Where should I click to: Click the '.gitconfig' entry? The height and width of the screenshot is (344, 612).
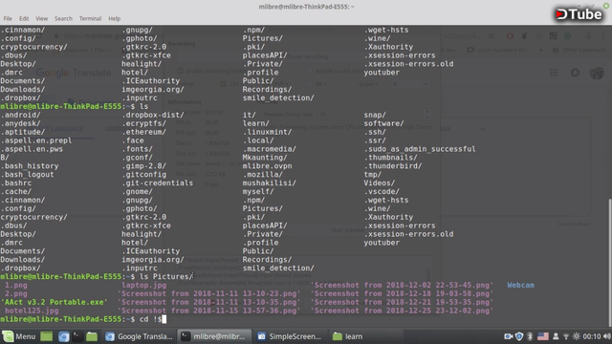click(143, 174)
